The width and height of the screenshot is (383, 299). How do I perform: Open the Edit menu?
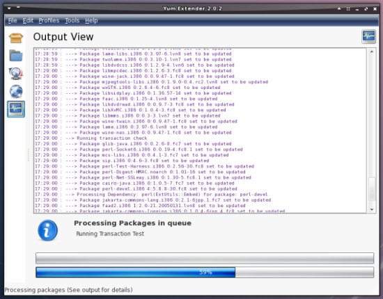tap(28, 20)
